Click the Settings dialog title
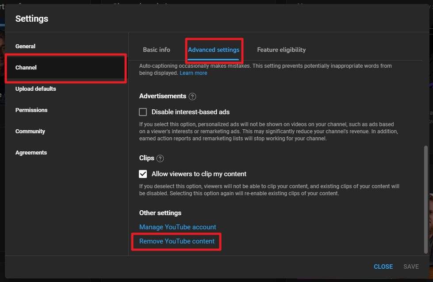433x282 pixels. tap(32, 19)
